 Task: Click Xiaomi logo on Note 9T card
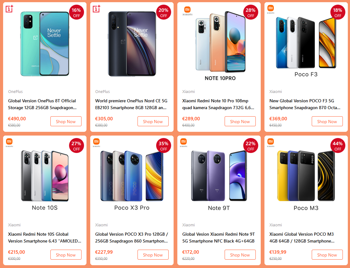tap(184, 143)
